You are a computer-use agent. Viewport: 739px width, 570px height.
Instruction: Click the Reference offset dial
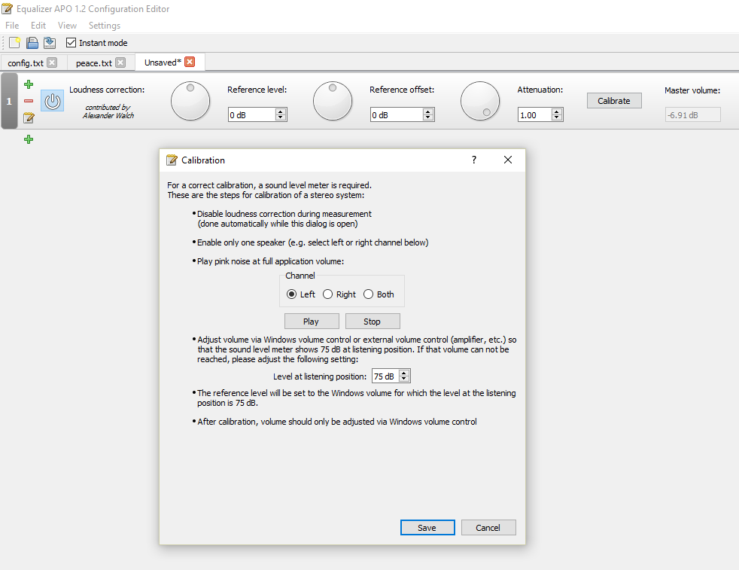pyautogui.click(x=333, y=101)
